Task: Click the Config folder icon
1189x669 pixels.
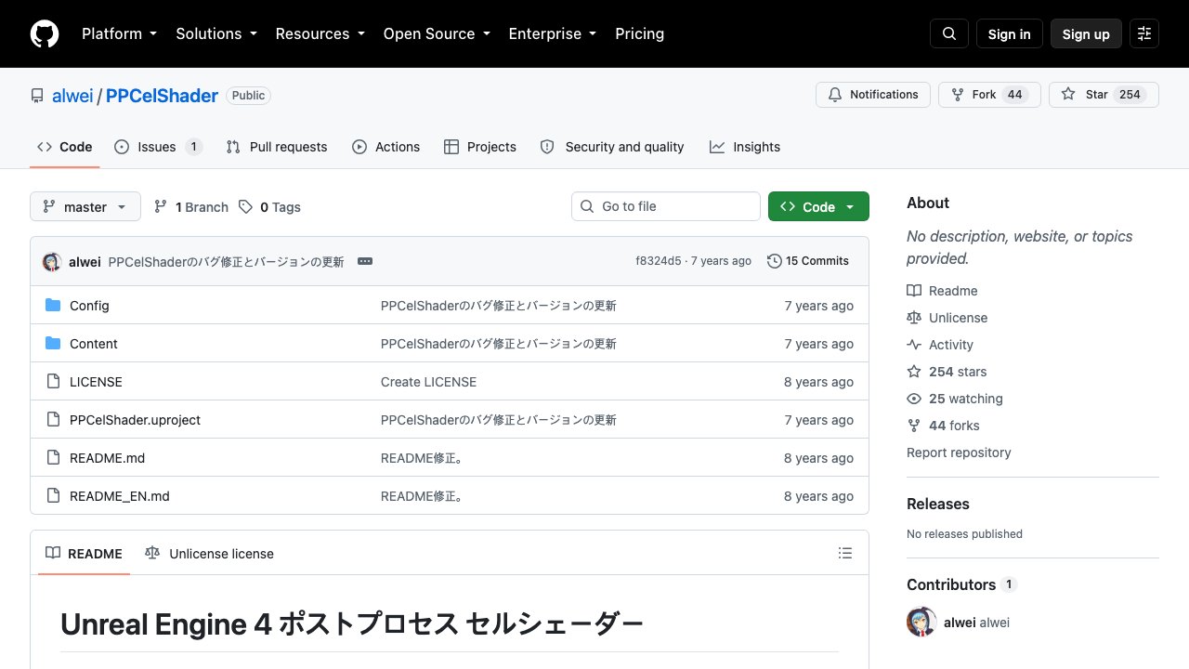Action: (x=53, y=306)
